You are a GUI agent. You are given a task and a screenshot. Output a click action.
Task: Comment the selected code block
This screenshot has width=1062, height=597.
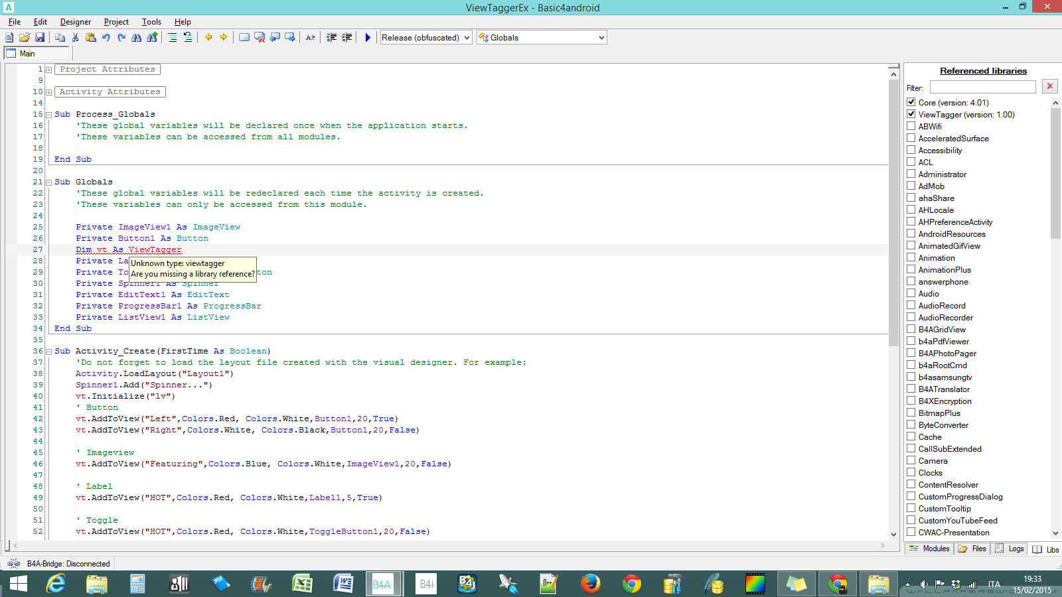173,38
